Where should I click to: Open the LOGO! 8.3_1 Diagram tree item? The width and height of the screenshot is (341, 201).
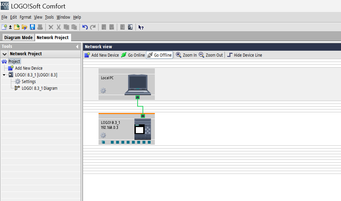(39, 88)
